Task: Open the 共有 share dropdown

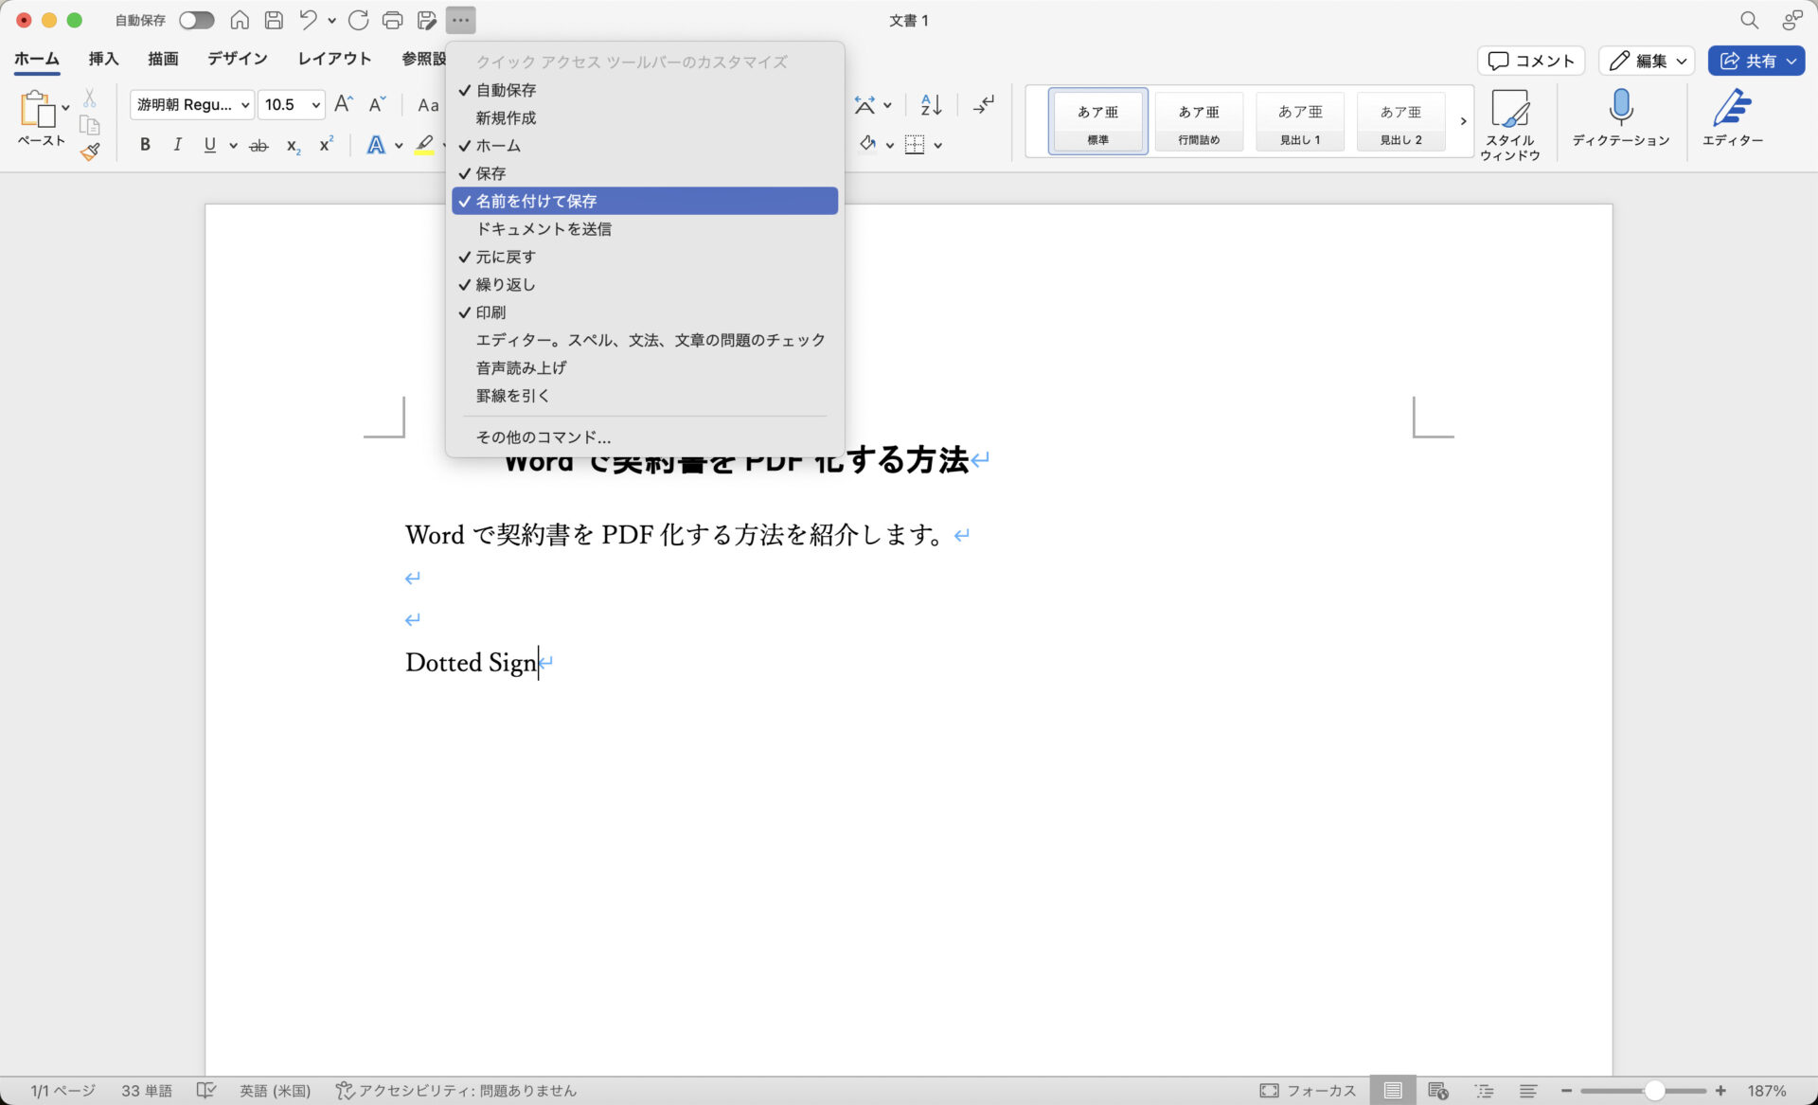Action: (1756, 61)
